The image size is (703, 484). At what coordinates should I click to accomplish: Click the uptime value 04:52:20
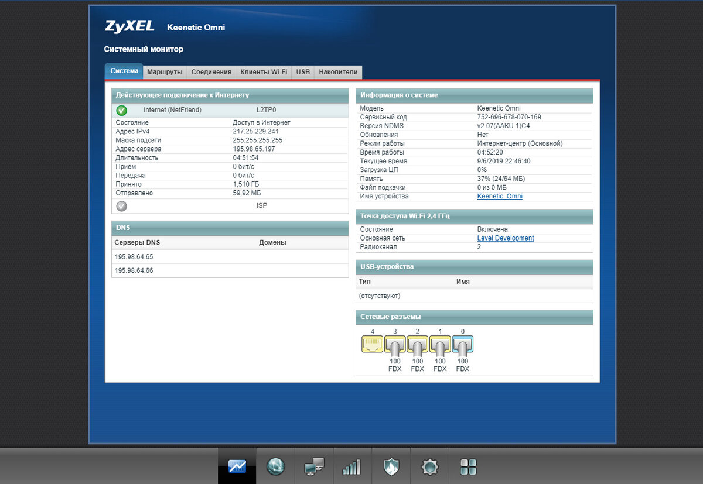[x=490, y=152]
